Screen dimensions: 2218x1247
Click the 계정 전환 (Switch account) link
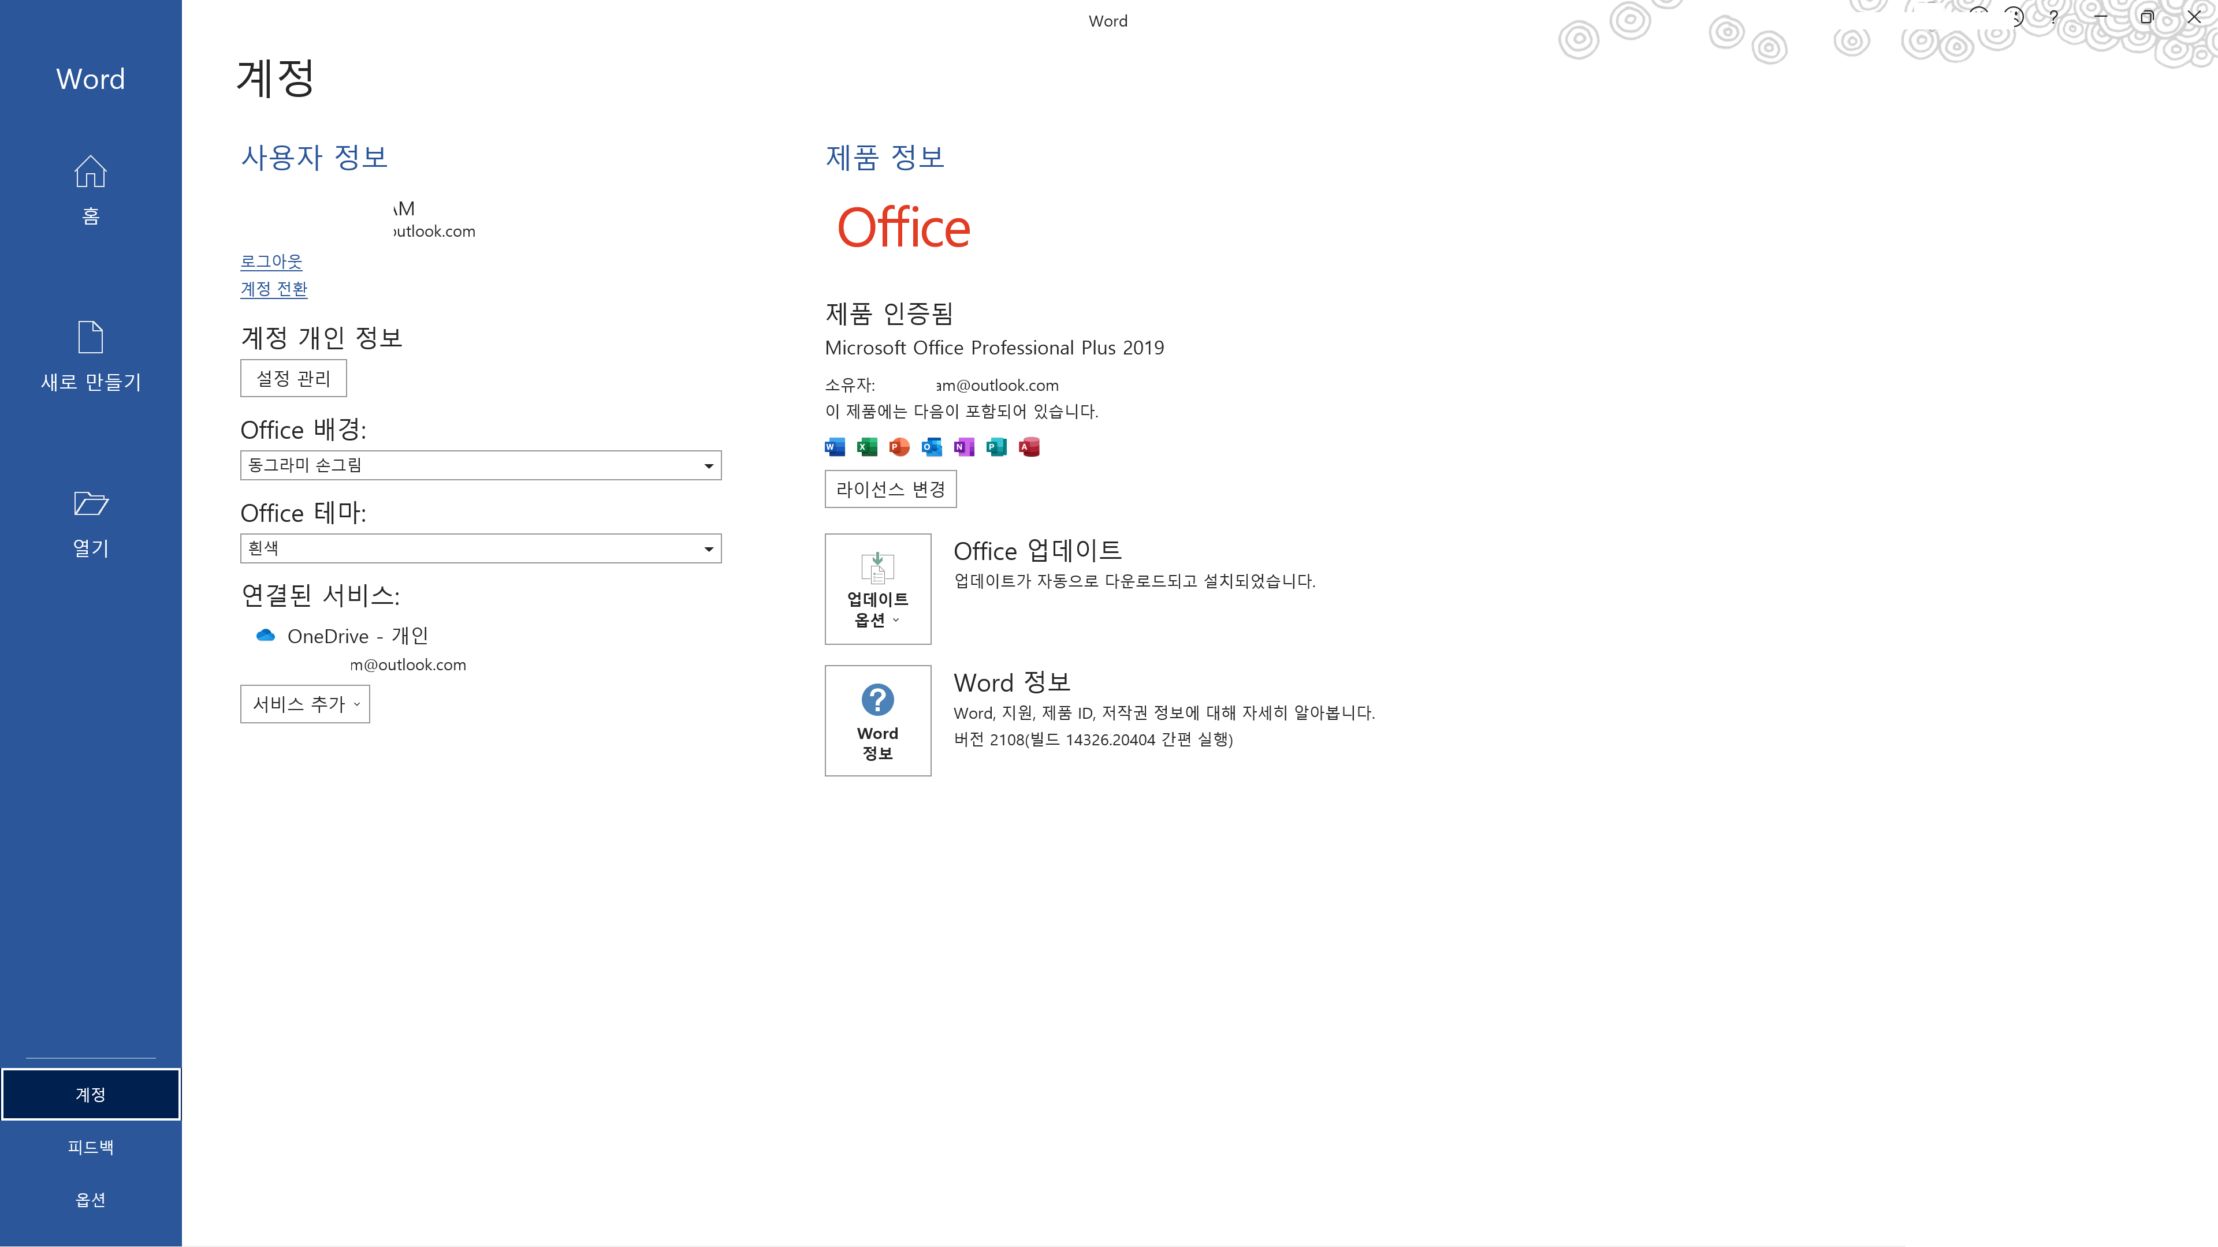[x=274, y=288]
